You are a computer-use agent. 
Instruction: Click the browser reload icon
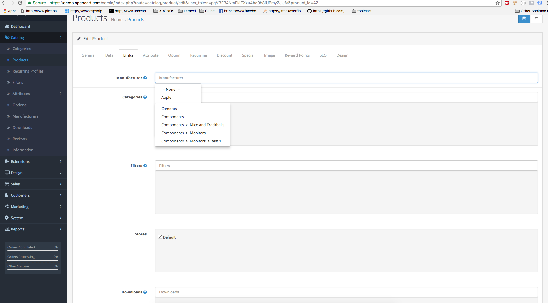click(x=20, y=3)
